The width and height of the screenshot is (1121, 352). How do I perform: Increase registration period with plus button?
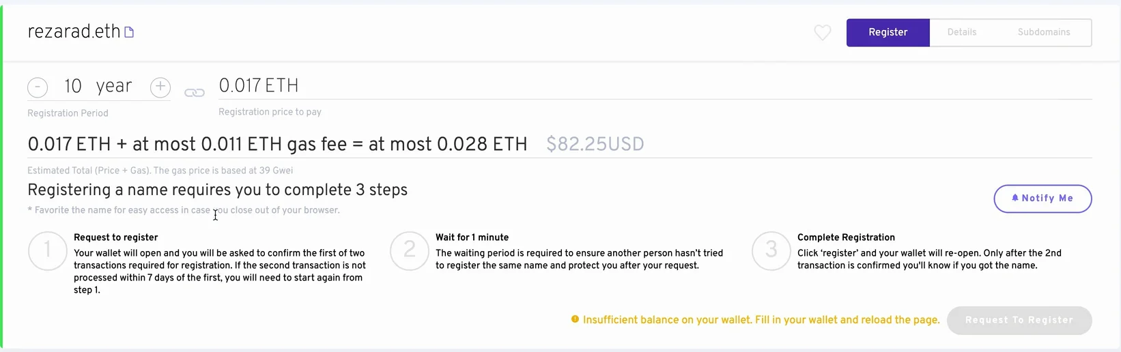click(160, 87)
